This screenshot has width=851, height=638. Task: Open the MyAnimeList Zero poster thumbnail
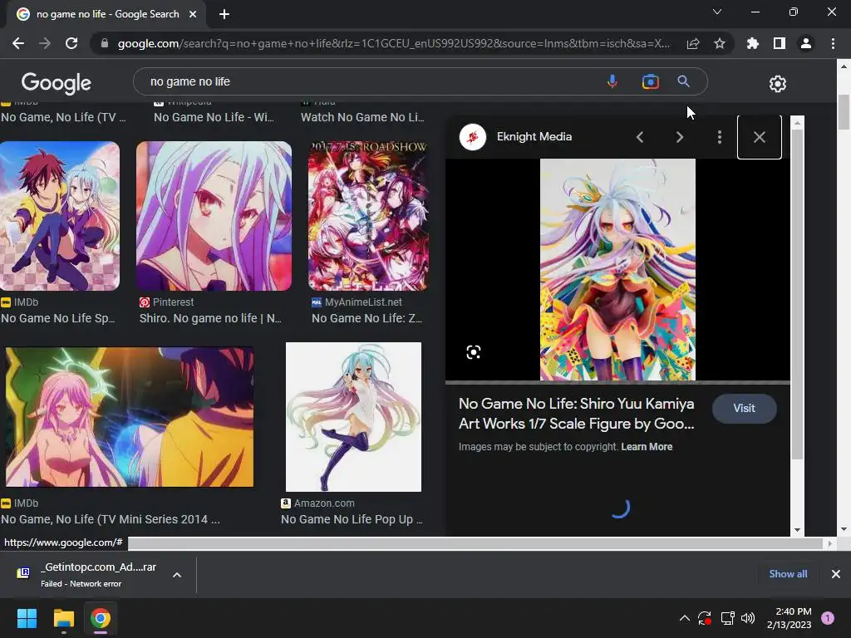click(368, 216)
